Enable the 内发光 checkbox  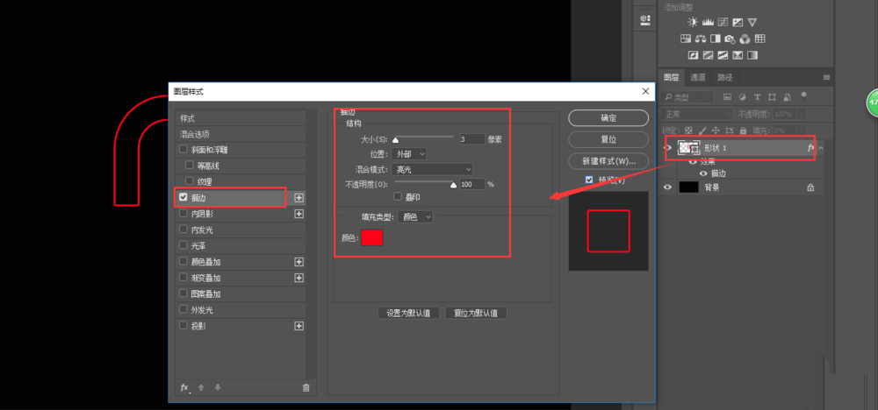tap(184, 229)
